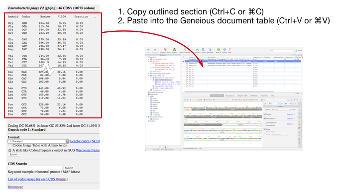Open the List of codon usage link
Image resolution: width=337 pixels, height=194 pixels.
(x=38, y=179)
